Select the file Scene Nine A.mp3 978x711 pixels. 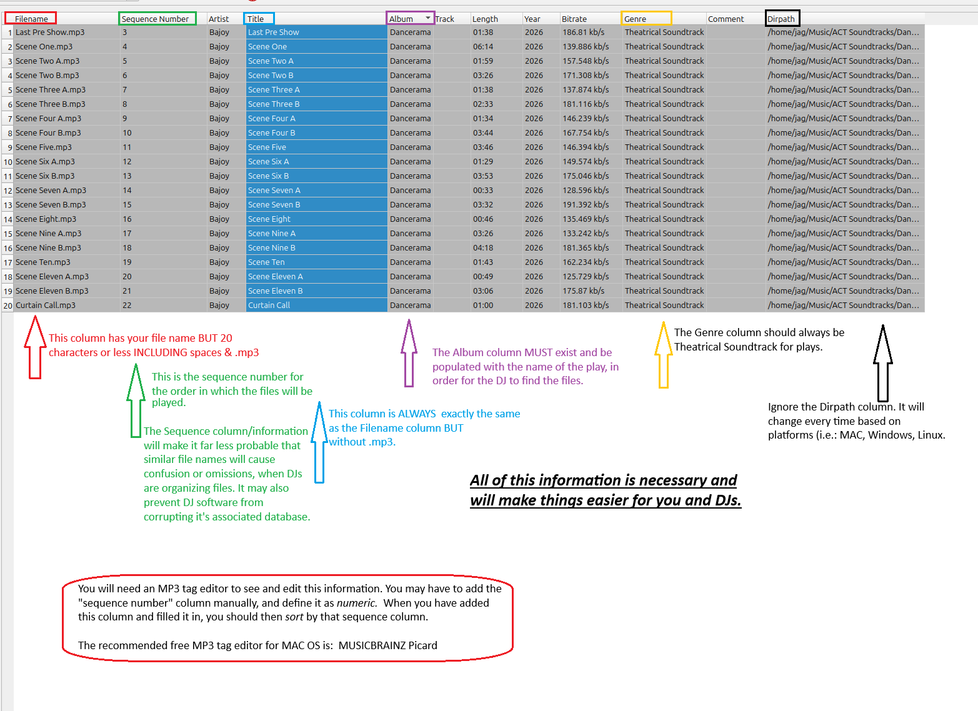48,233
